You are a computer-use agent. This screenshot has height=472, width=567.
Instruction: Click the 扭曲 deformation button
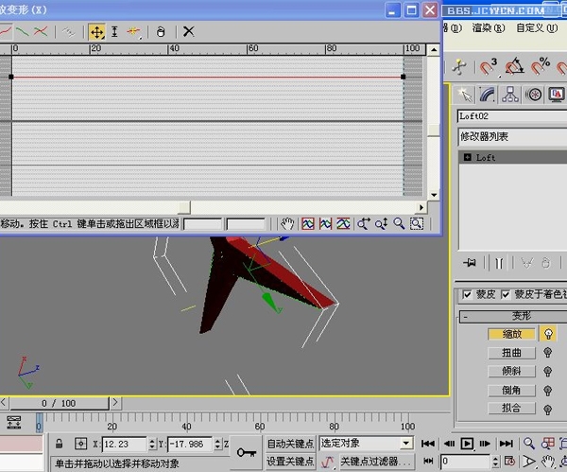(511, 353)
